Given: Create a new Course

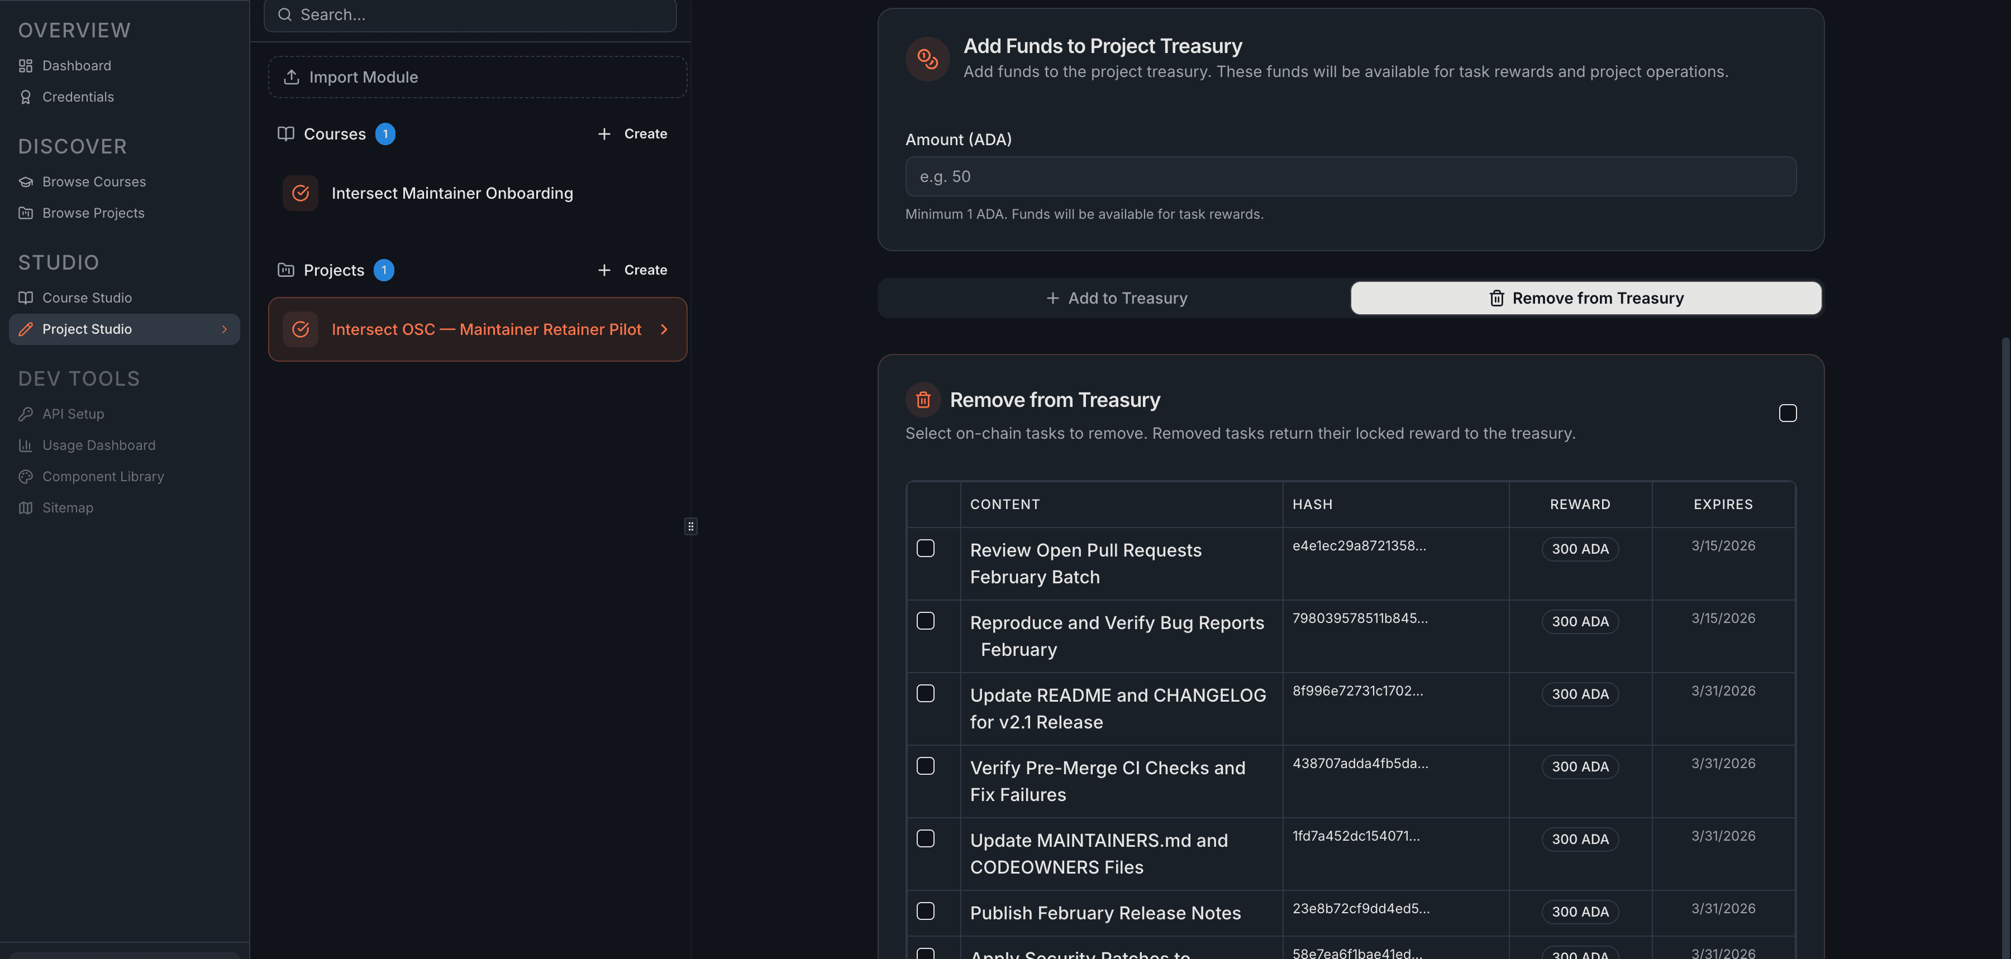Looking at the screenshot, I should pyautogui.click(x=632, y=133).
